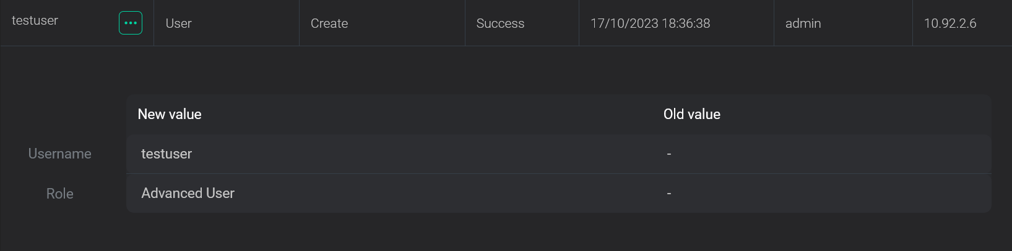The height and width of the screenshot is (251, 1012).
Task: Select the Success status cell
Action: [x=500, y=23]
